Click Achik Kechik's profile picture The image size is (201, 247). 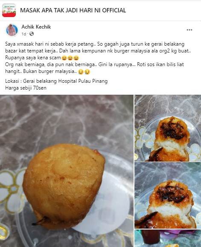pos(12,30)
